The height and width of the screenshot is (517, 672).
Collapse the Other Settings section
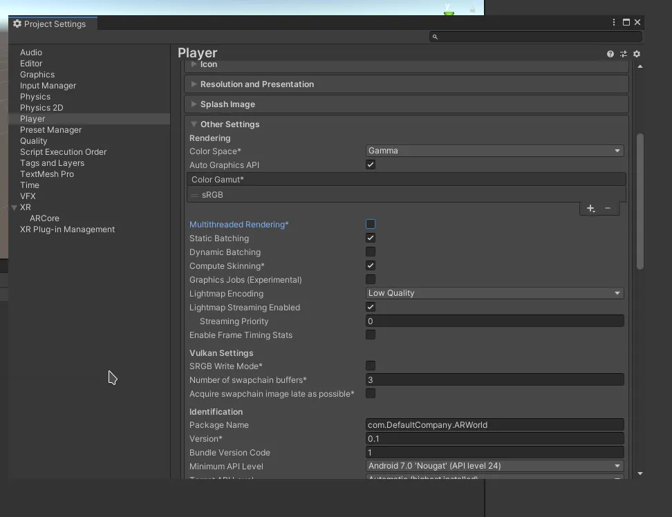194,124
